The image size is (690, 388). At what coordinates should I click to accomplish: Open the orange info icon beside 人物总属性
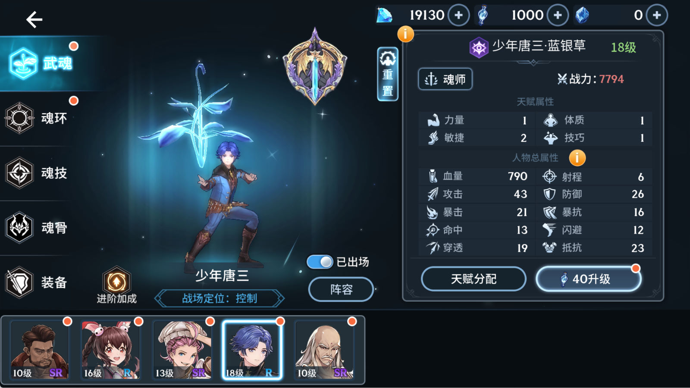pos(577,158)
